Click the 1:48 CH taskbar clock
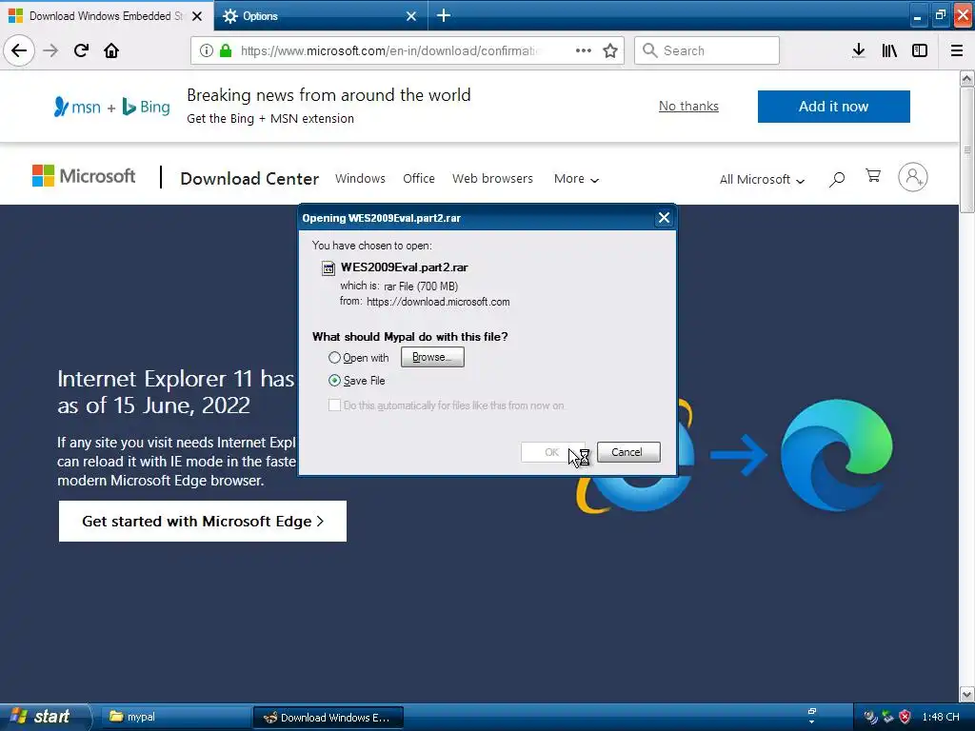The width and height of the screenshot is (975, 731). pos(940,717)
